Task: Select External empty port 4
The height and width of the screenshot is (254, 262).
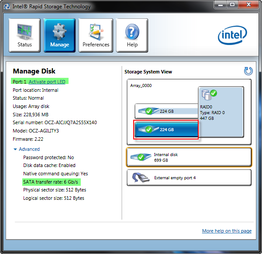Action: click(x=189, y=177)
